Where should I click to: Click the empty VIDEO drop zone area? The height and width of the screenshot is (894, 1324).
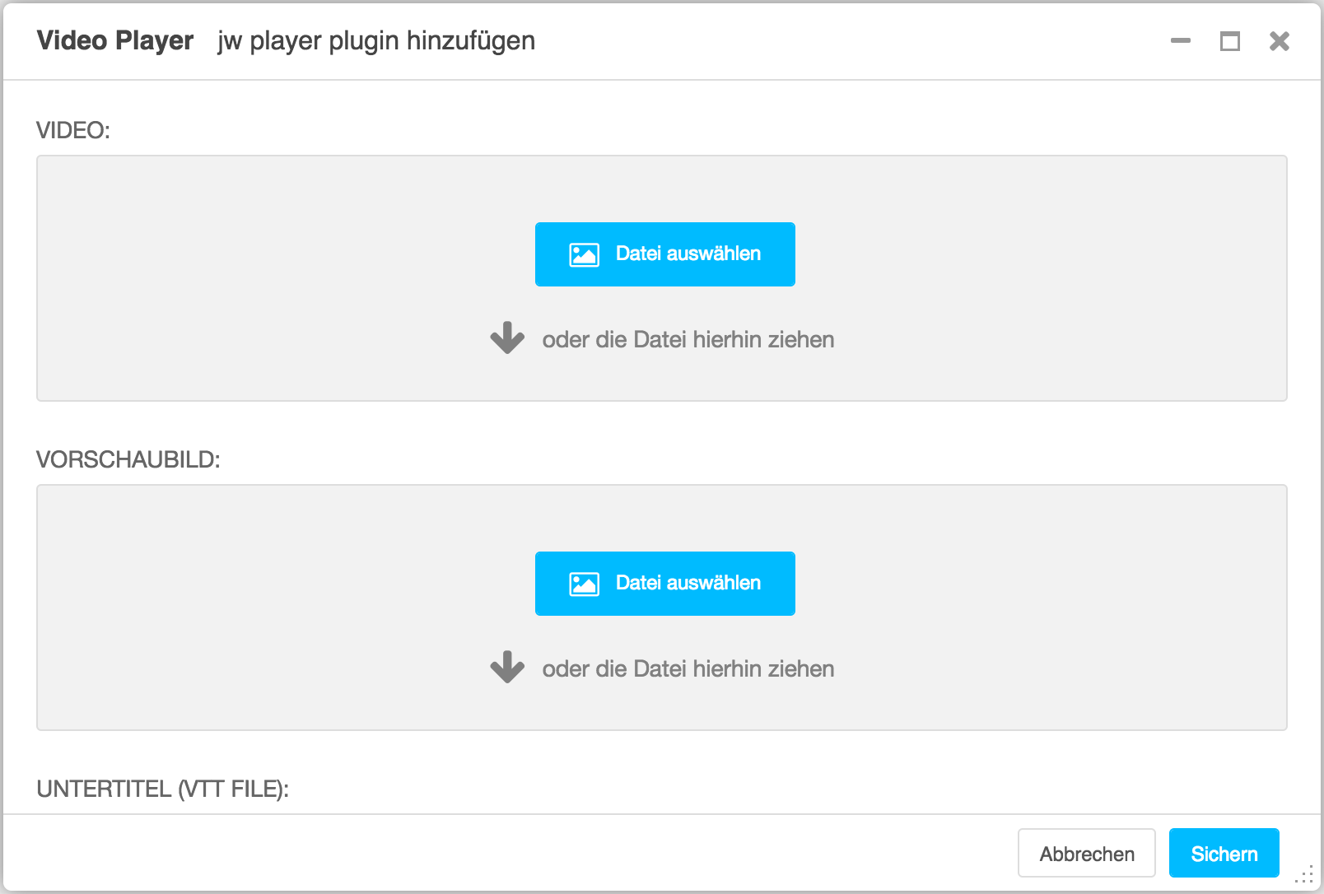pos(247,278)
